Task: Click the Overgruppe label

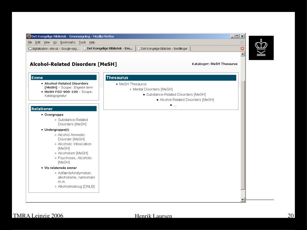Action: 54,115
